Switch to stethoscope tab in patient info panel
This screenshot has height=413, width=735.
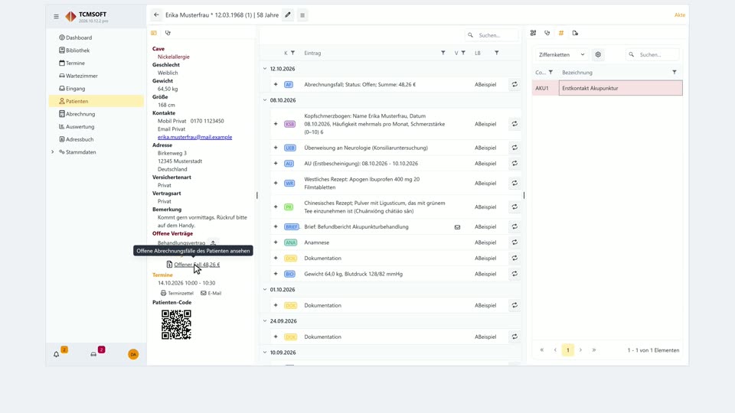[x=168, y=33]
